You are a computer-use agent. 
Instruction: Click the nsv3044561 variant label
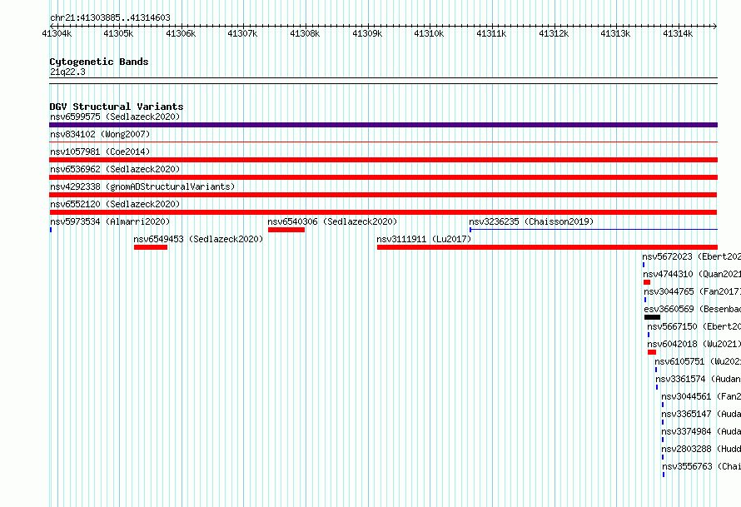[701, 396]
